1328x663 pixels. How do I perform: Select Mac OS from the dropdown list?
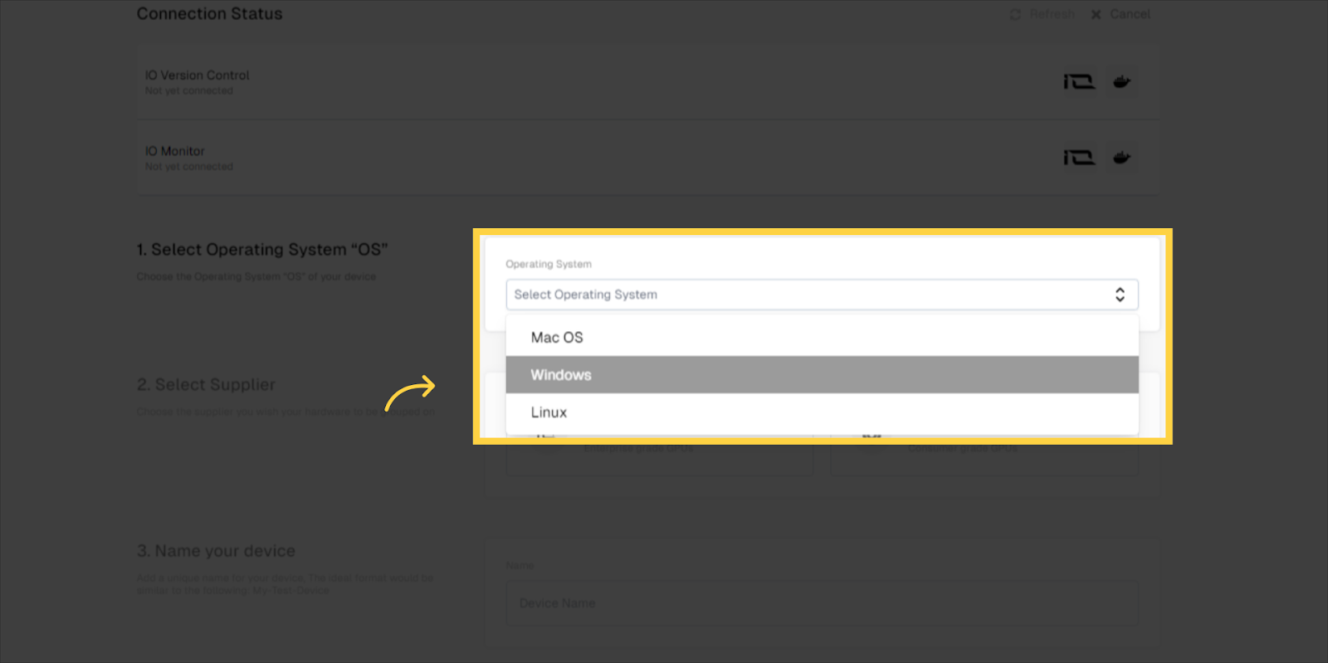pos(822,338)
